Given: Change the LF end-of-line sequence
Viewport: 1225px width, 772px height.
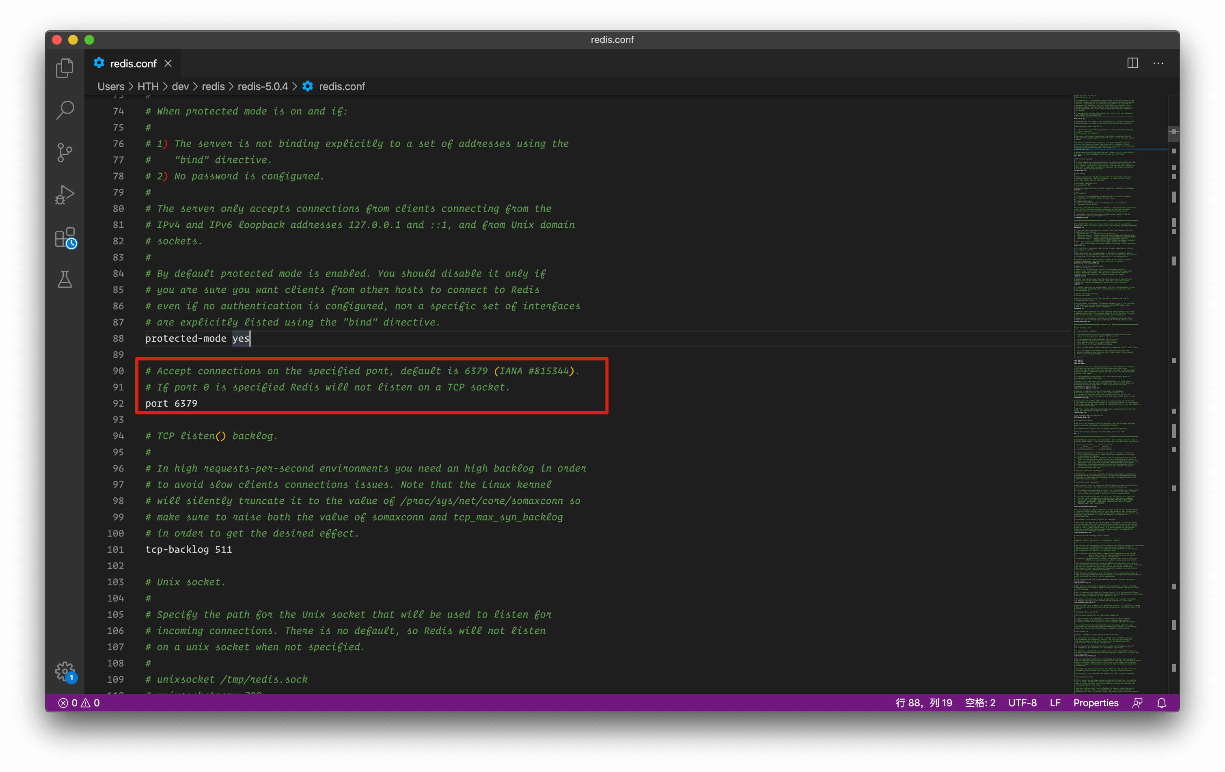Looking at the screenshot, I should click(x=1055, y=703).
